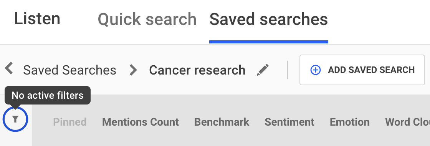Click the pencil icon to rename Cancer research

[x=263, y=70]
